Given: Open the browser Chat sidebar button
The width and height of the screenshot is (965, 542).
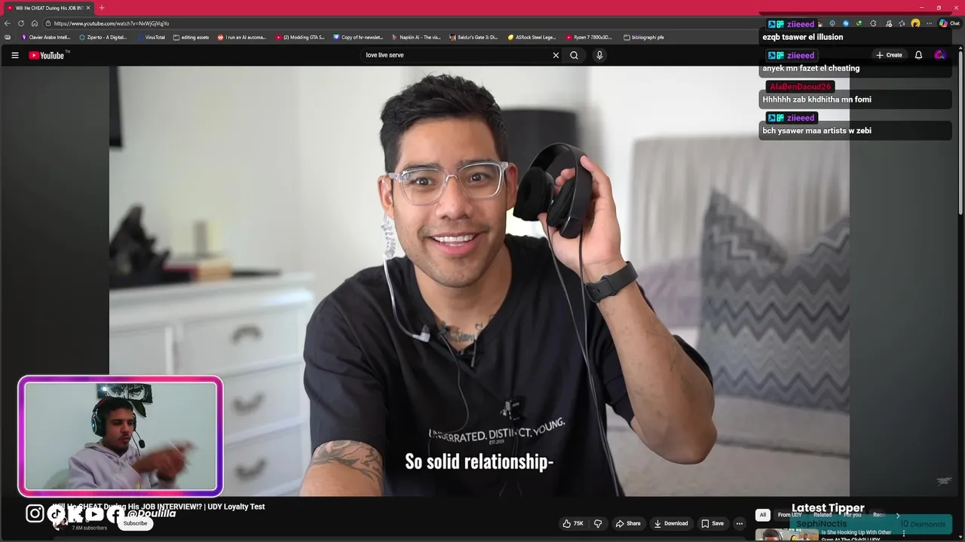Looking at the screenshot, I should 949,23.
